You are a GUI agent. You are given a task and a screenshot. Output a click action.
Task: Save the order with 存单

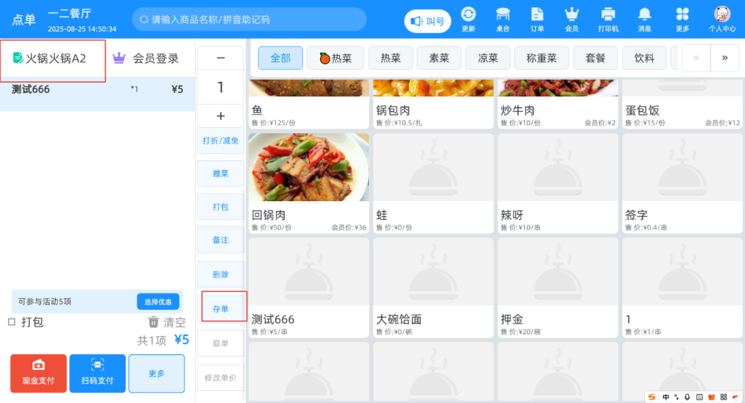(x=220, y=307)
